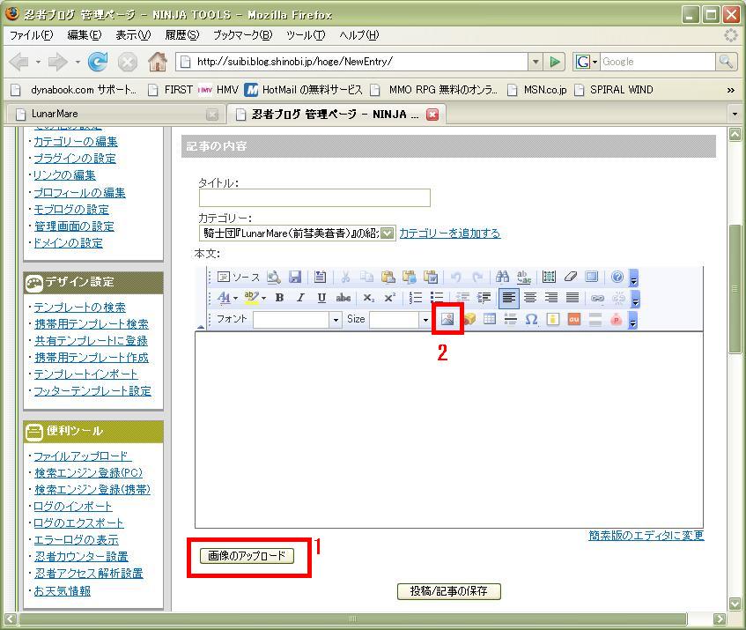Switch editor to ソース source view

[239, 277]
